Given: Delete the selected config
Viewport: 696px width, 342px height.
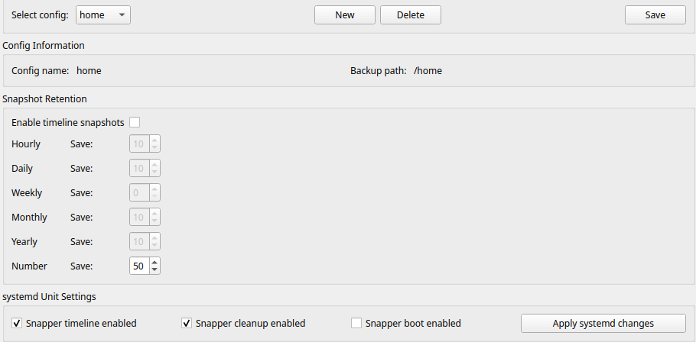Looking at the screenshot, I should pos(410,15).
